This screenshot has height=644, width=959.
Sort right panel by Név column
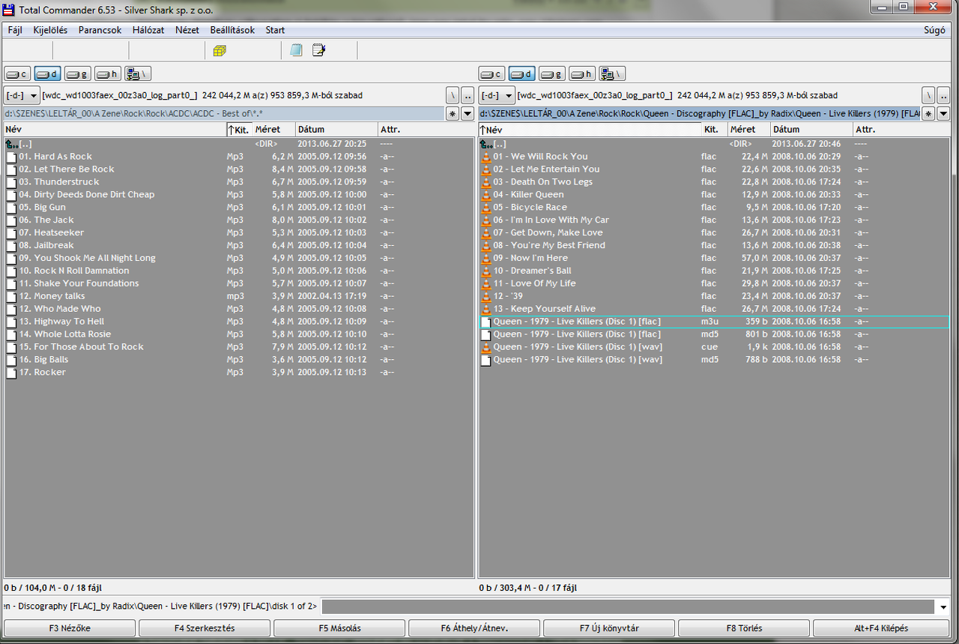[590, 130]
